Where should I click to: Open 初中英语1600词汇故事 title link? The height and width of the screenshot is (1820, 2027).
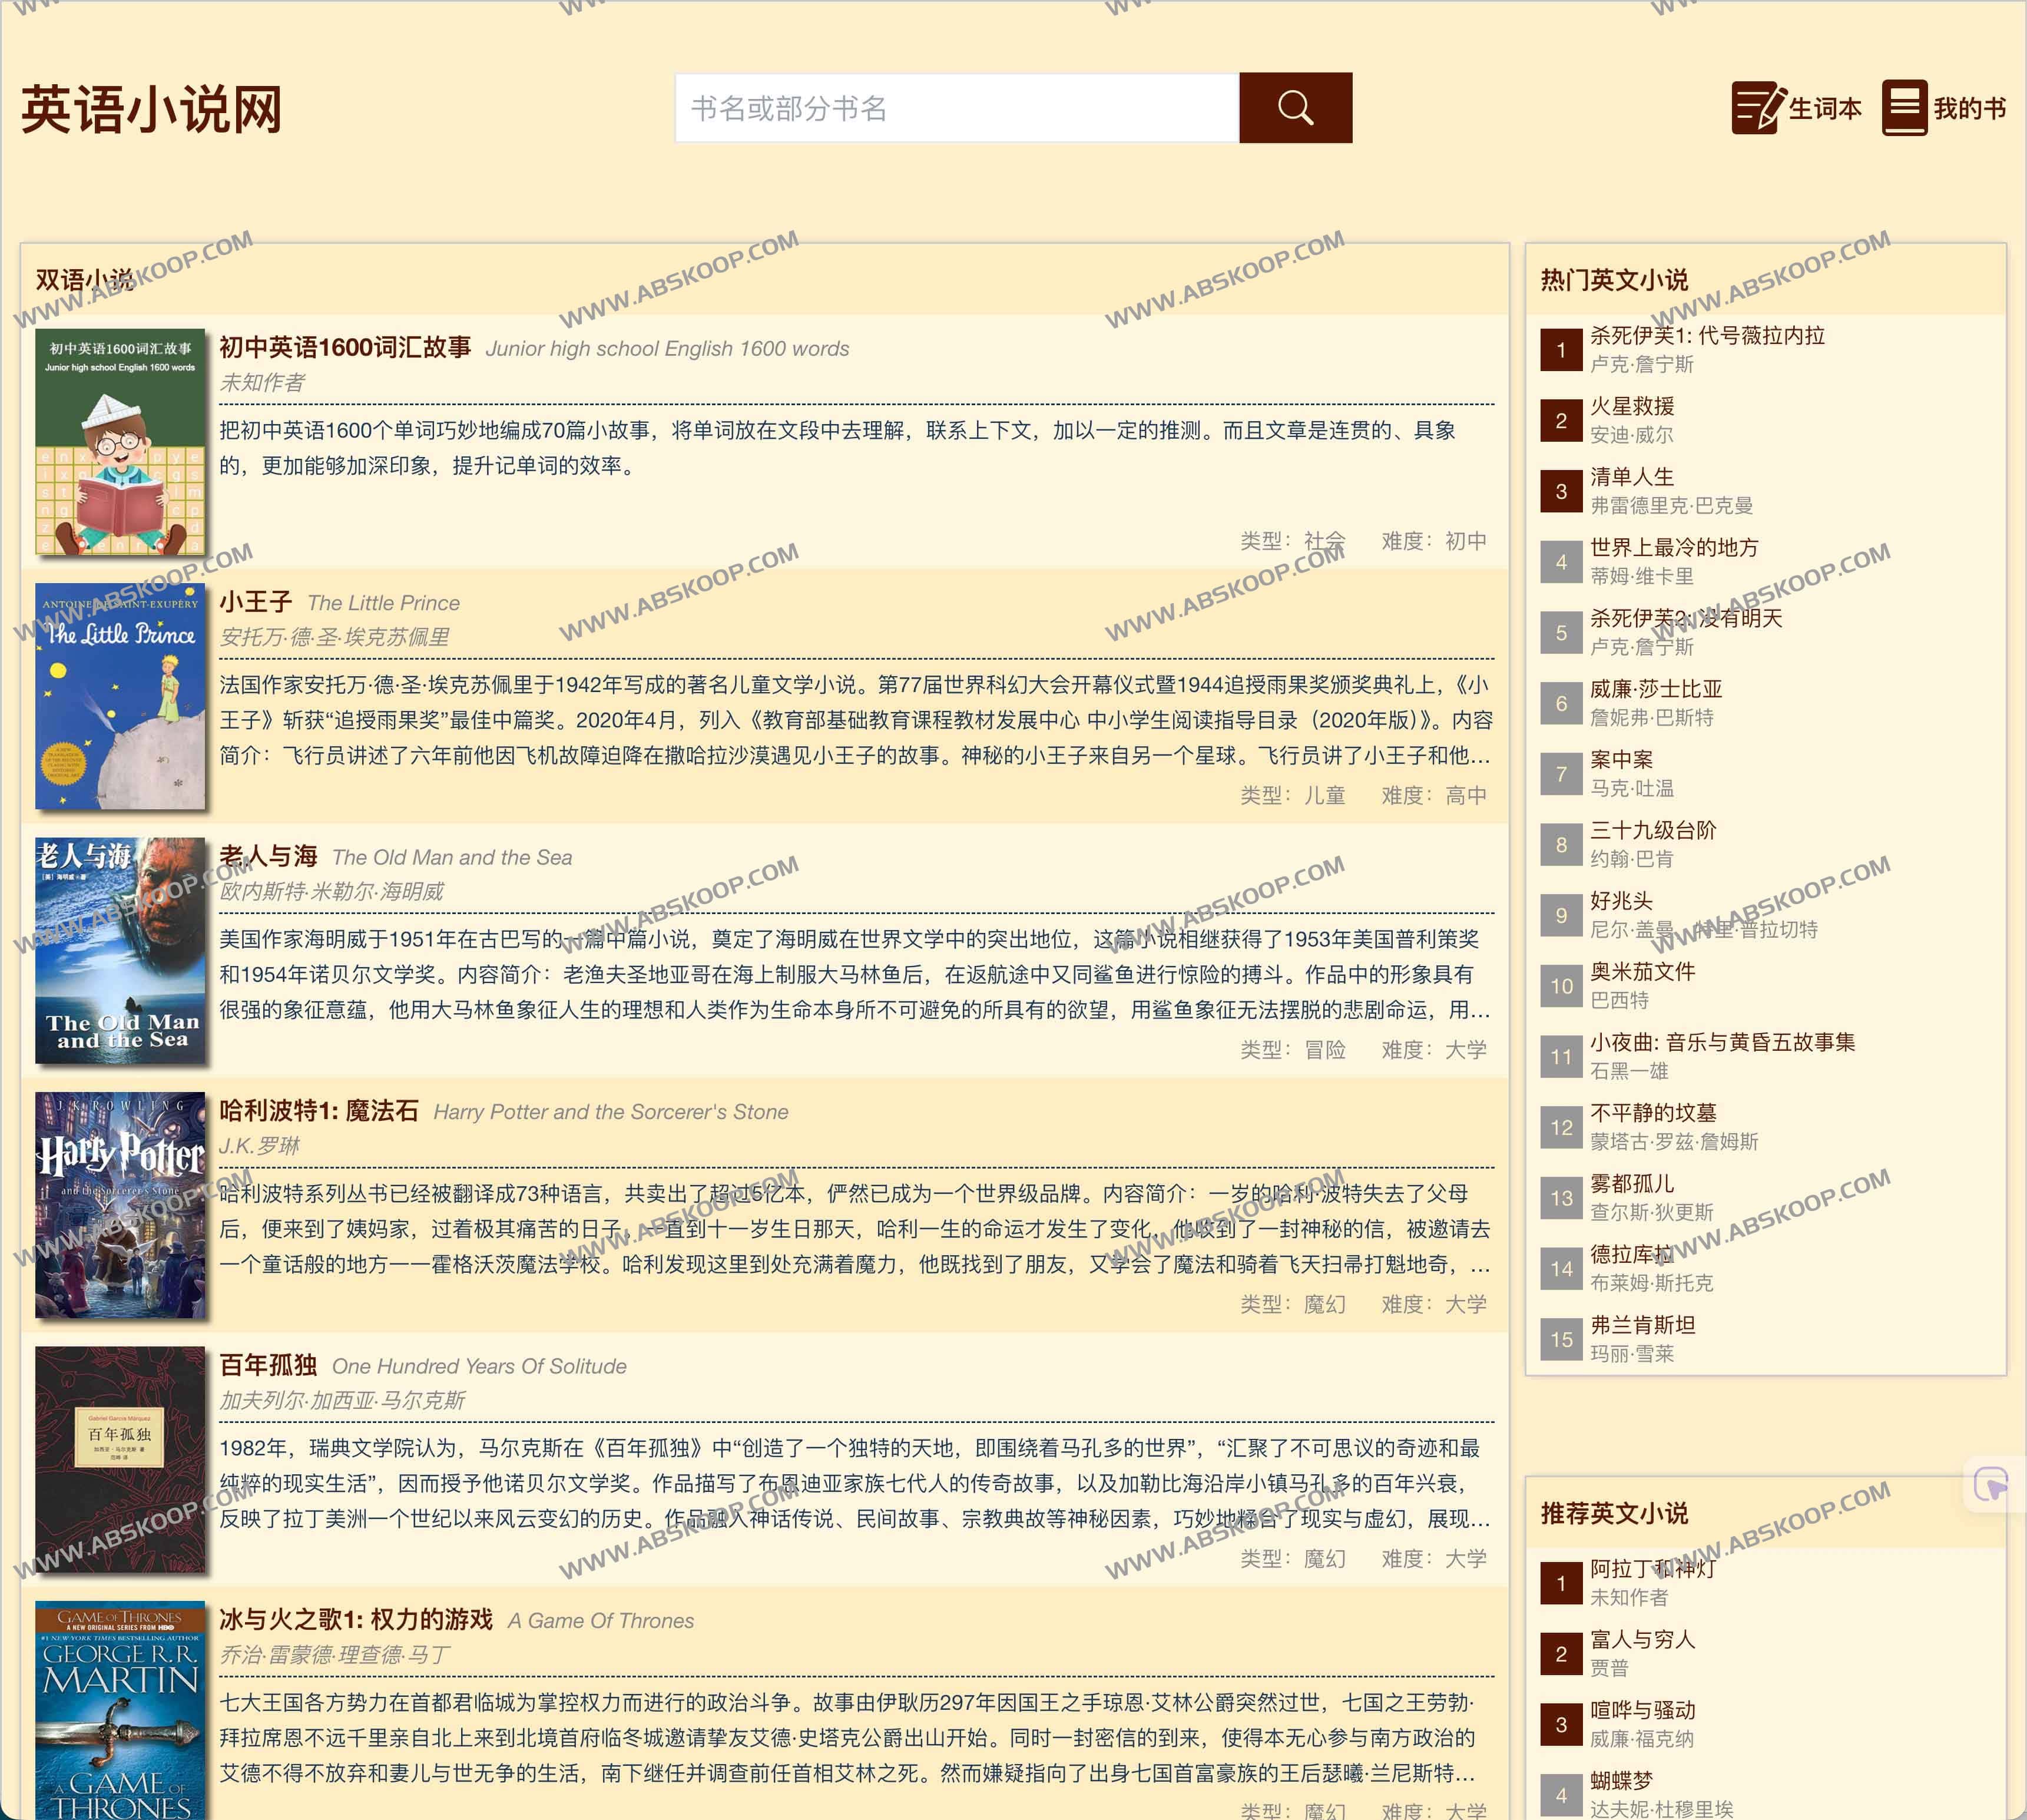pyautogui.click(x=345, y=347)
